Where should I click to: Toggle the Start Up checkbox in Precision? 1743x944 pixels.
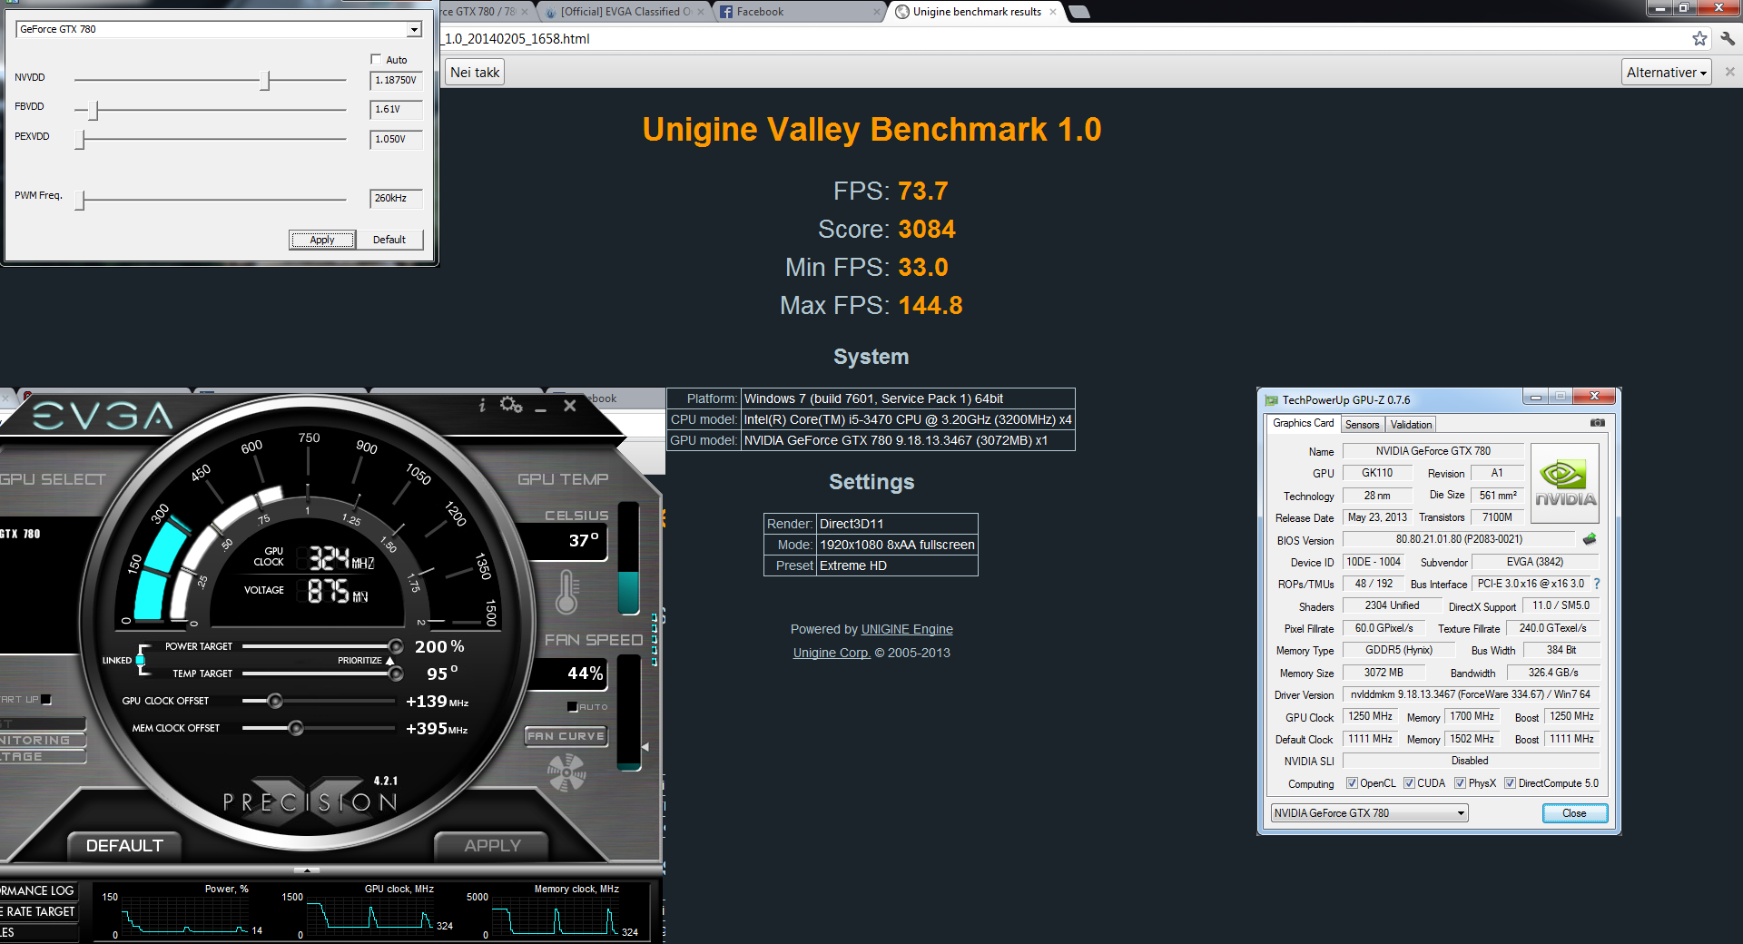[x=46, y=699]
